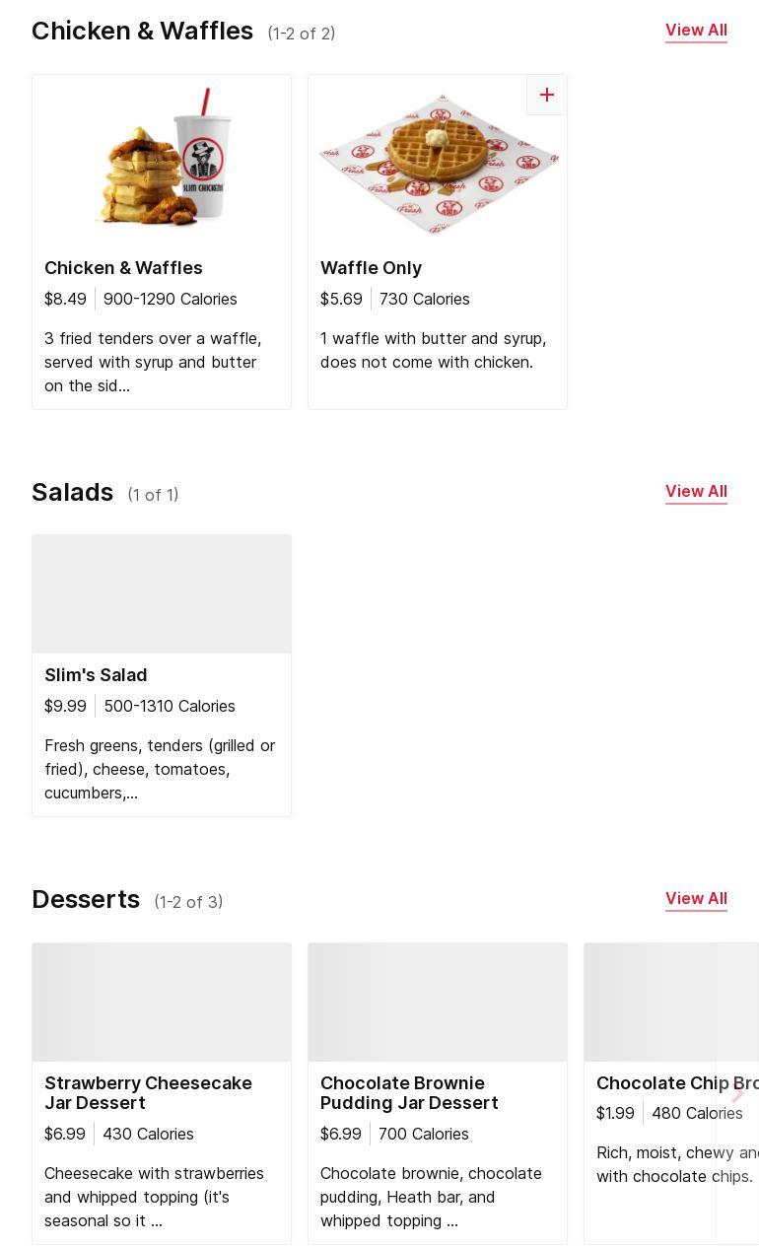The width and height of the screenshot is (759, 1246).
Task: Click Strawberry Cheesecake Jar Dessert title
Action: (148, 1092)
